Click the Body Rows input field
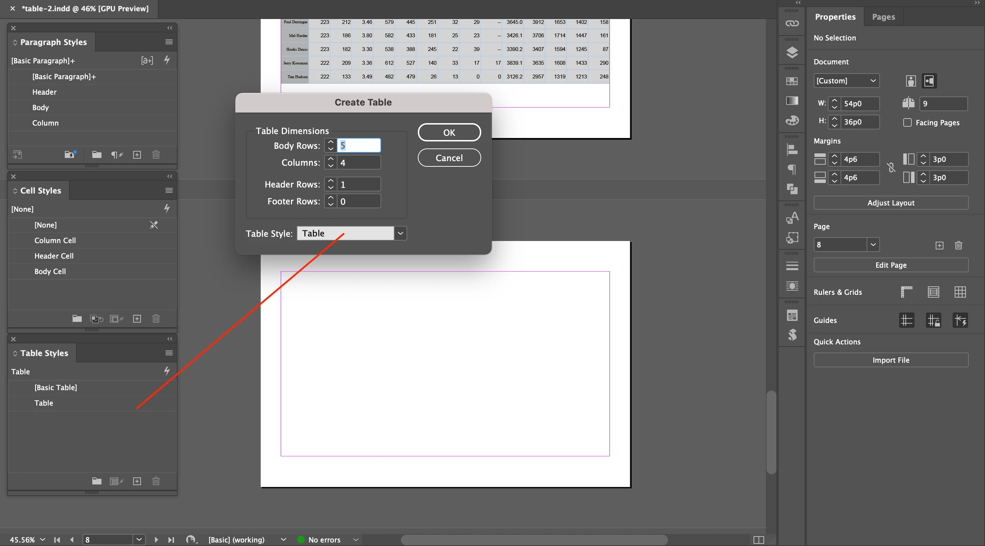This screenshot has height=546, width=985. pyautogui.click(x=358, y=146)
